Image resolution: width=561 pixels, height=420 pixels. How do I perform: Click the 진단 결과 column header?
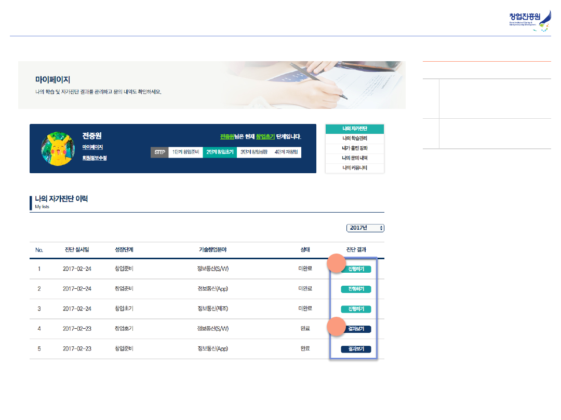pyautogui.click(x=356, y=249)
